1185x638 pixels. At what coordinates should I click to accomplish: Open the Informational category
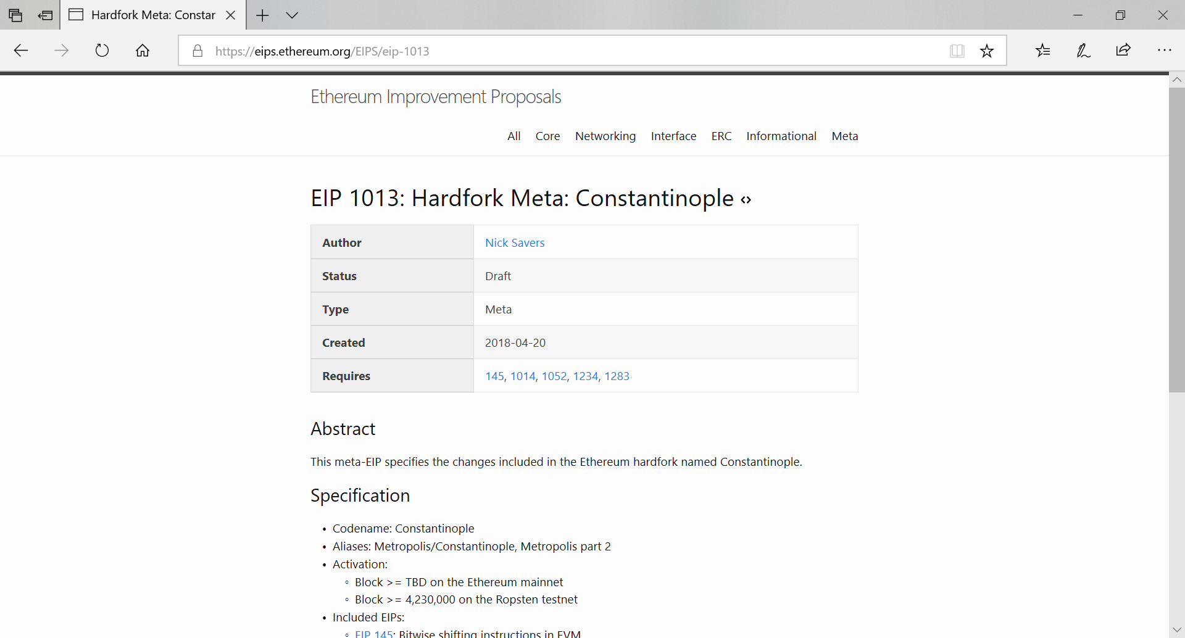pos(781,136)
